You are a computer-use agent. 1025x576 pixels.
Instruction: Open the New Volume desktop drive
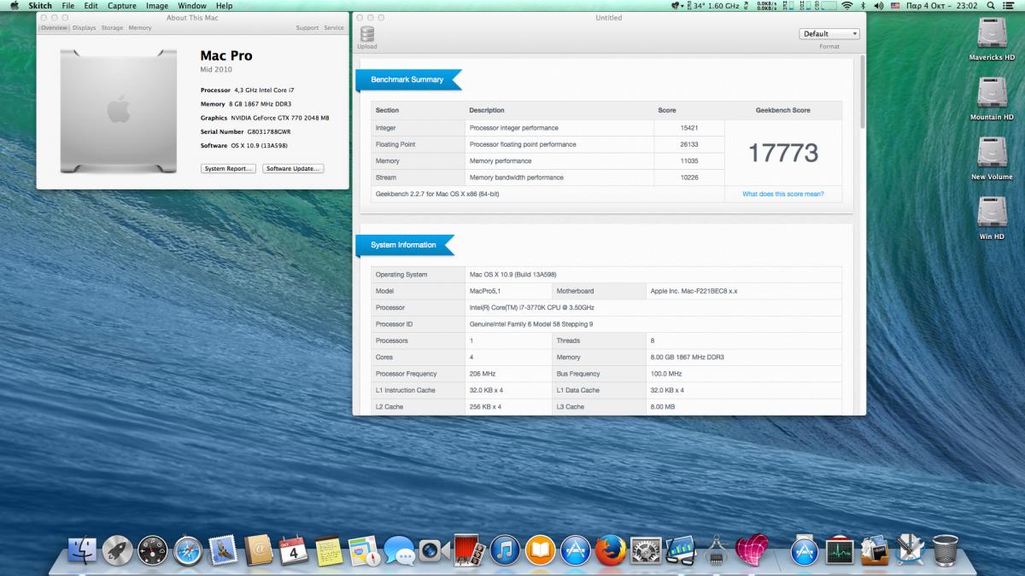pos(992,159)
